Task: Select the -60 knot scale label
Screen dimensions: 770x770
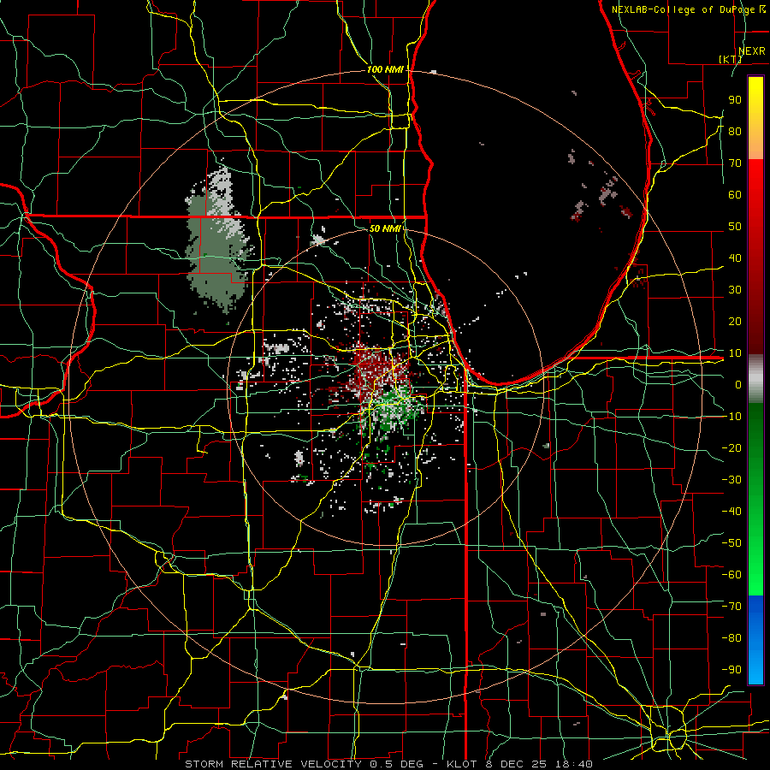Action: click(731, 575)
